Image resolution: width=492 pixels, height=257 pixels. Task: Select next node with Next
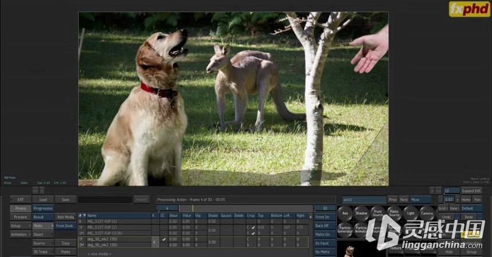point(404,199)
